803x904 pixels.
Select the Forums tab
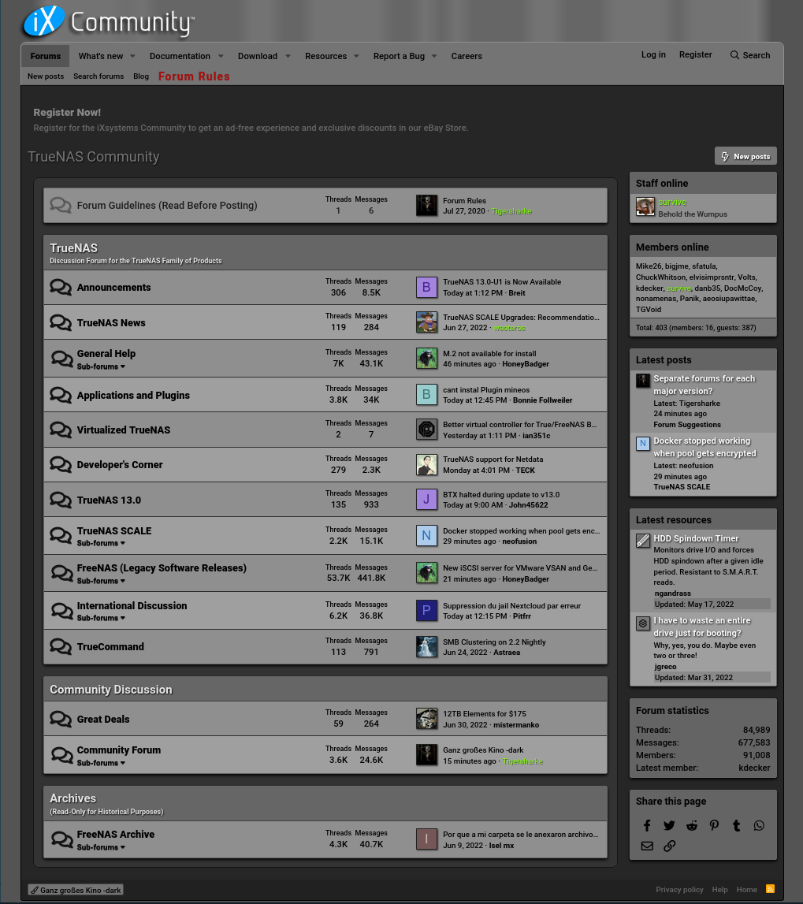click(46, 56)
